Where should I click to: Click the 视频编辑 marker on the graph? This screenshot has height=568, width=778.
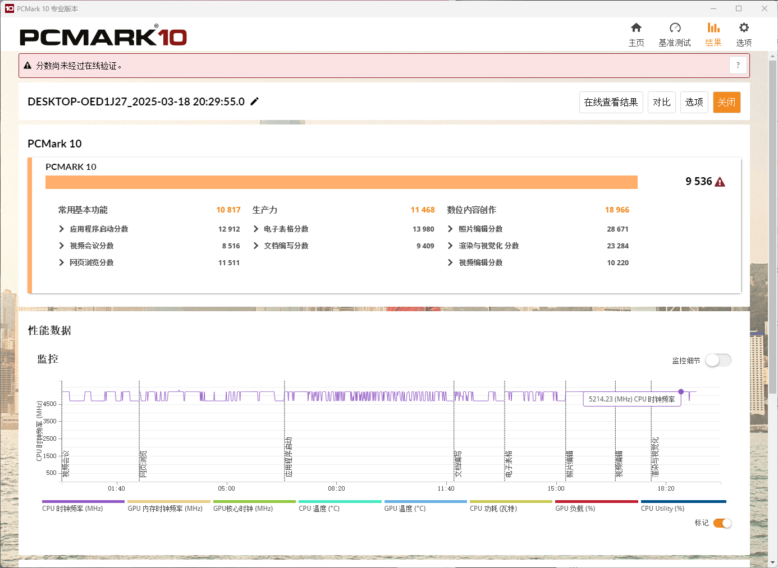619,464
